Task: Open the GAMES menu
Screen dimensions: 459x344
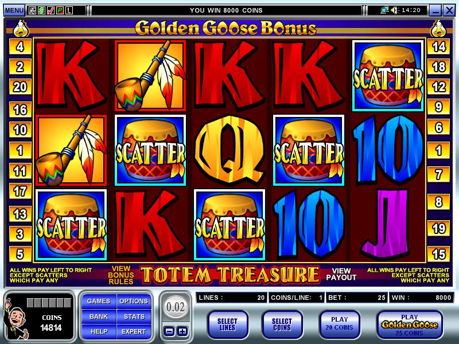Action: click(99, 301)
